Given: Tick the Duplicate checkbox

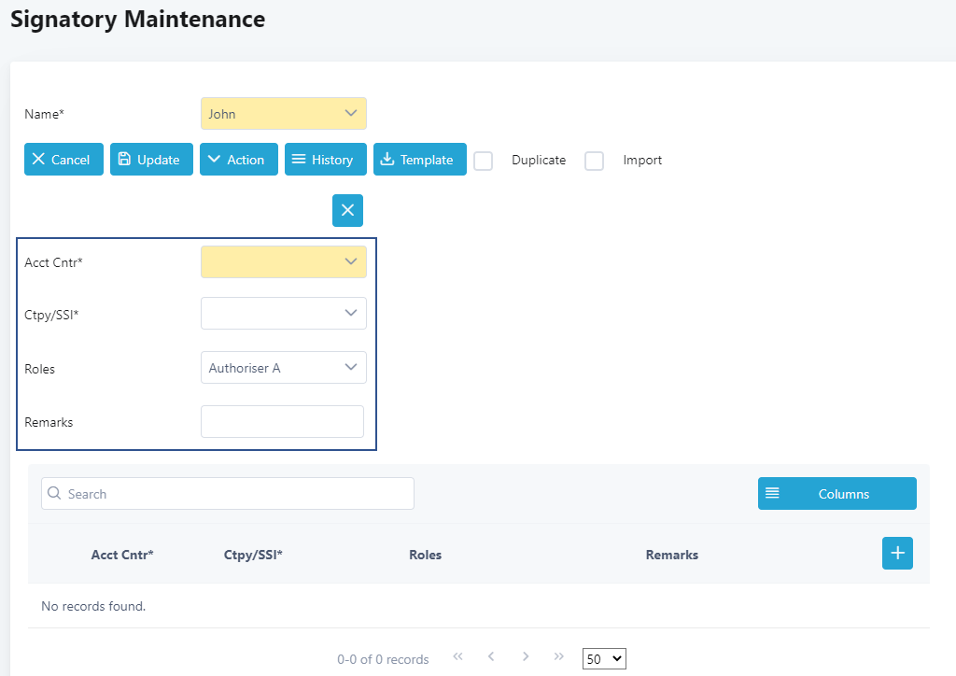Looking at the screenshot, I should [x=483, y=161].
